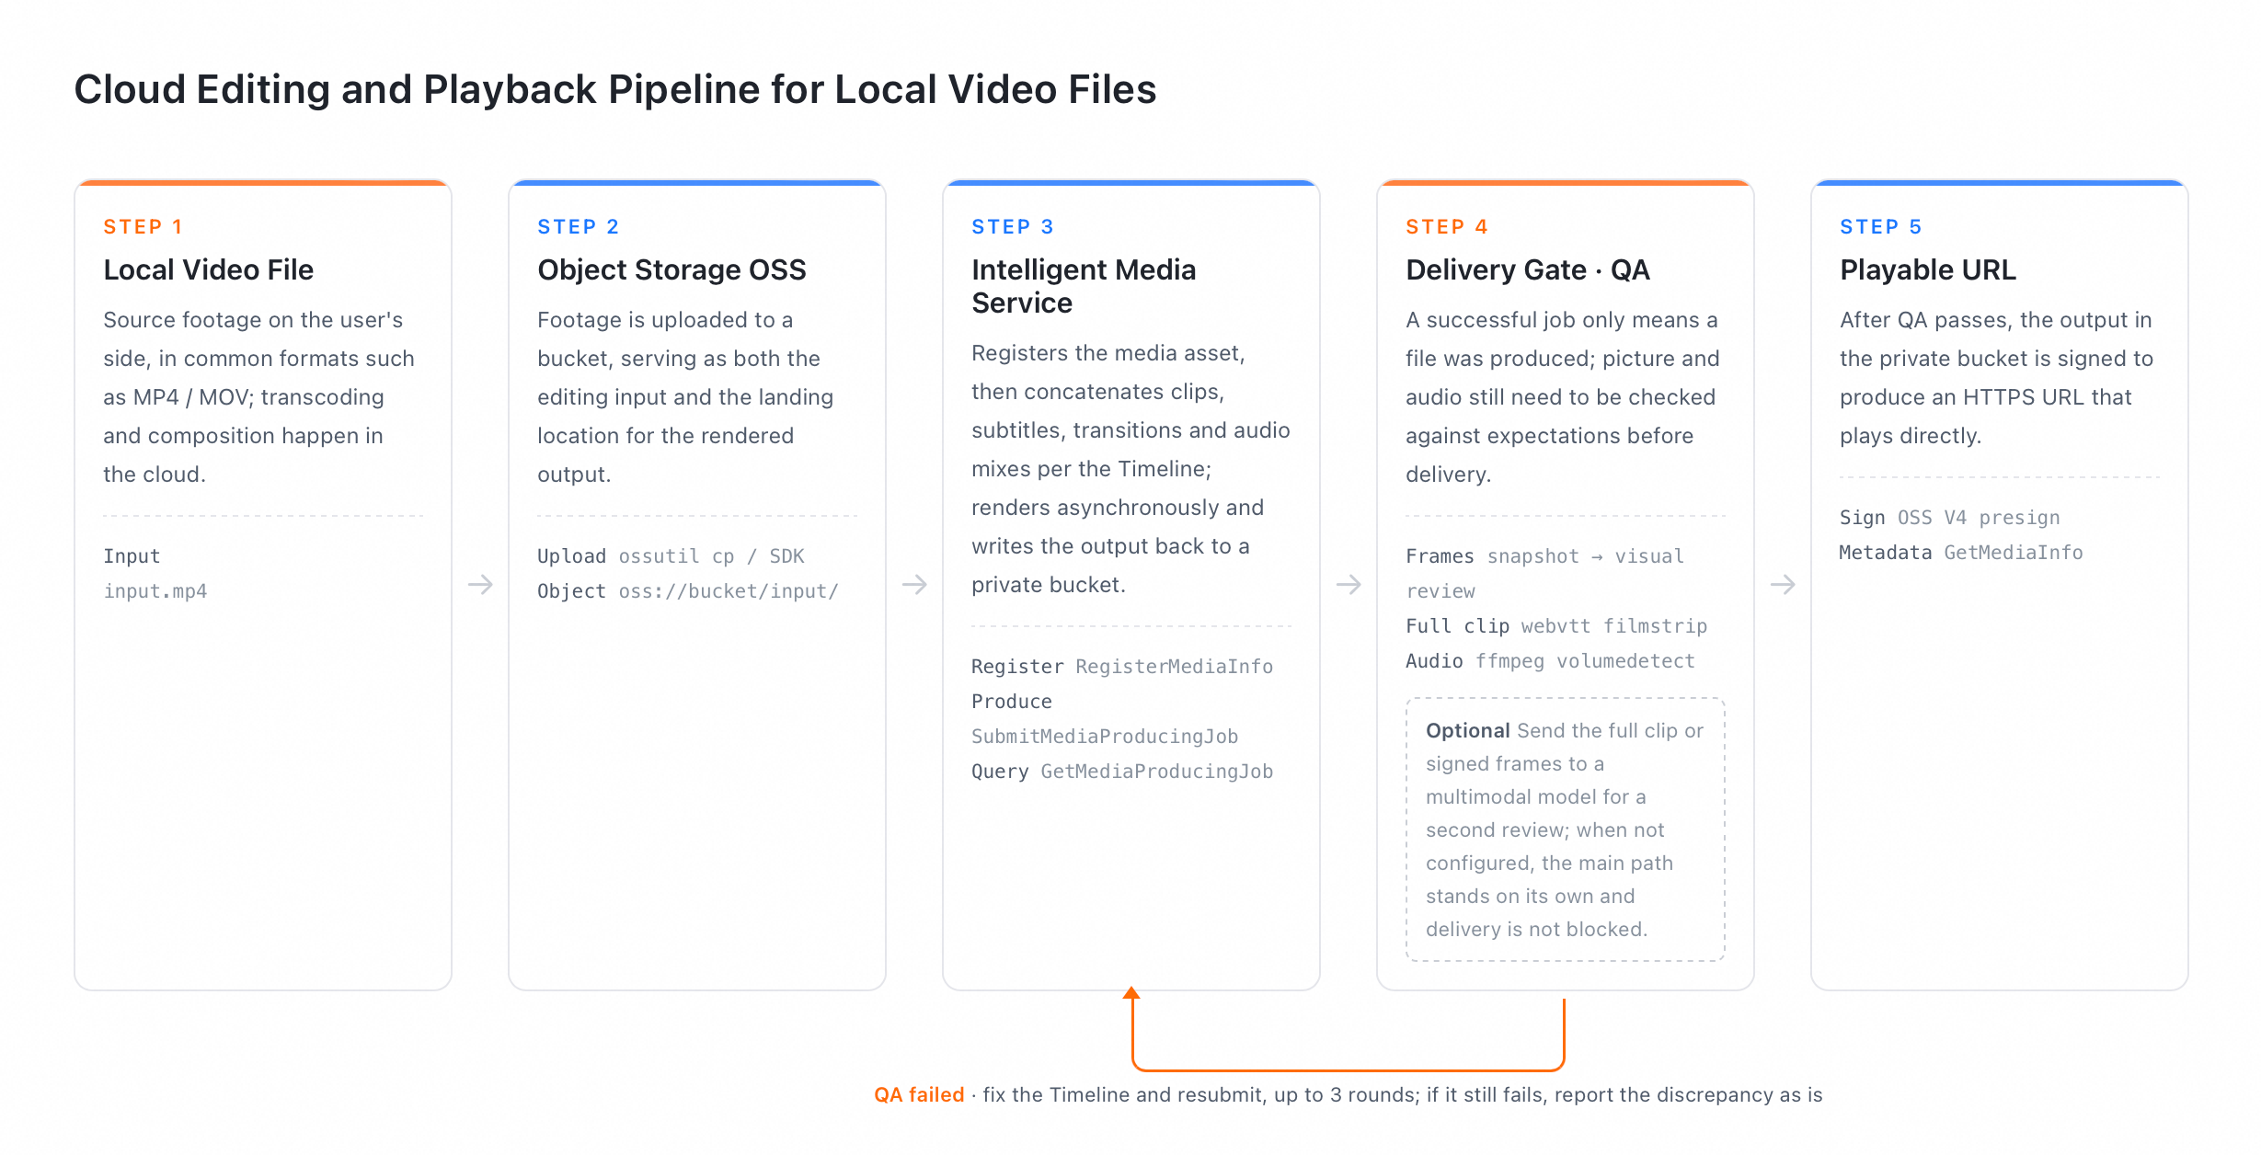Screen dimensions: 2261x1155
Task: Open the 'Object Storage OSS' heading
Action: pos(671,269)
